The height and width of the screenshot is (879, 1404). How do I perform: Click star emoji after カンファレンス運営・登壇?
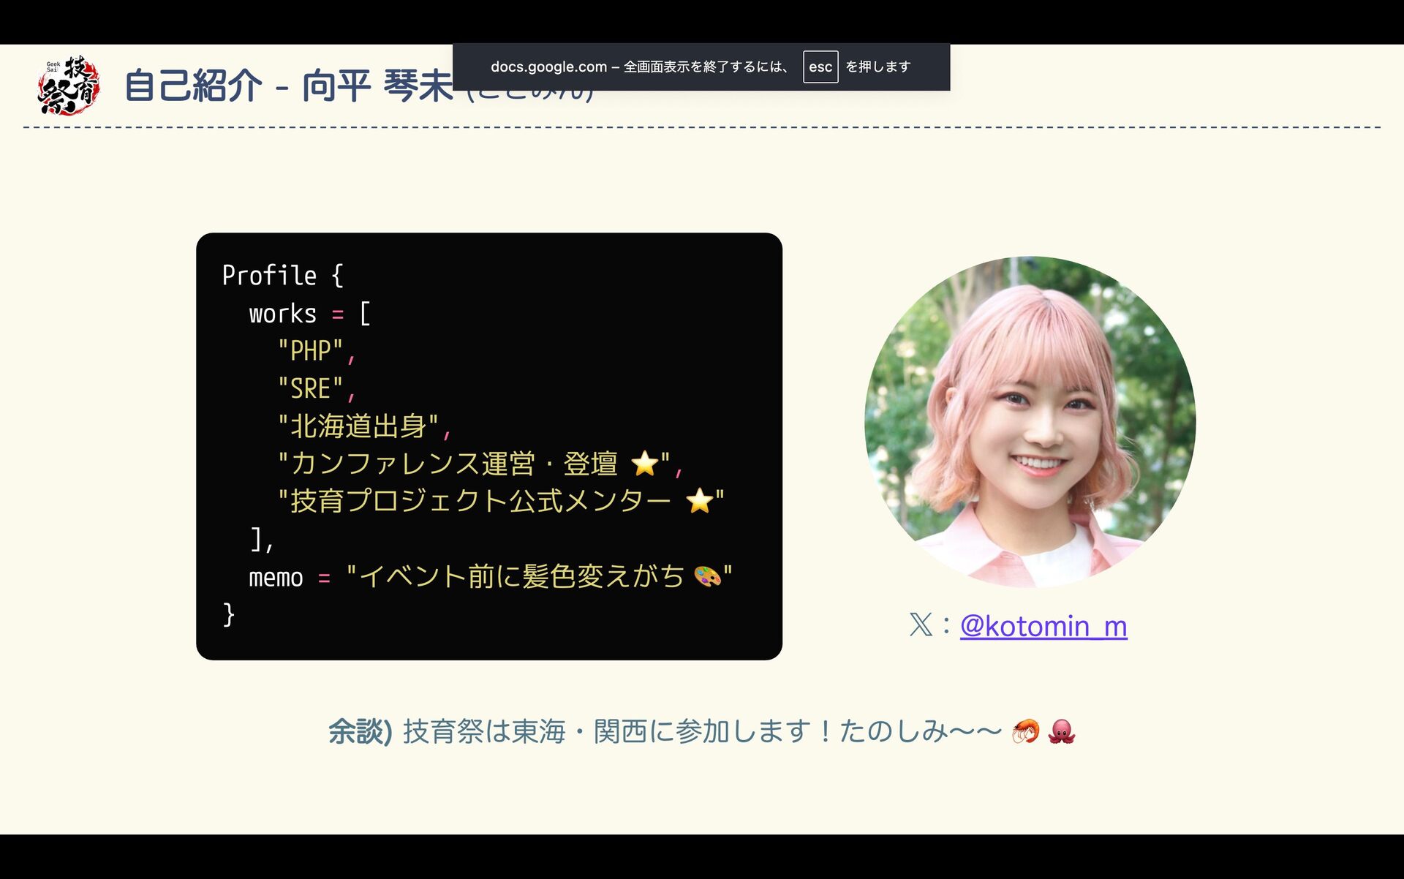point(644,464)
